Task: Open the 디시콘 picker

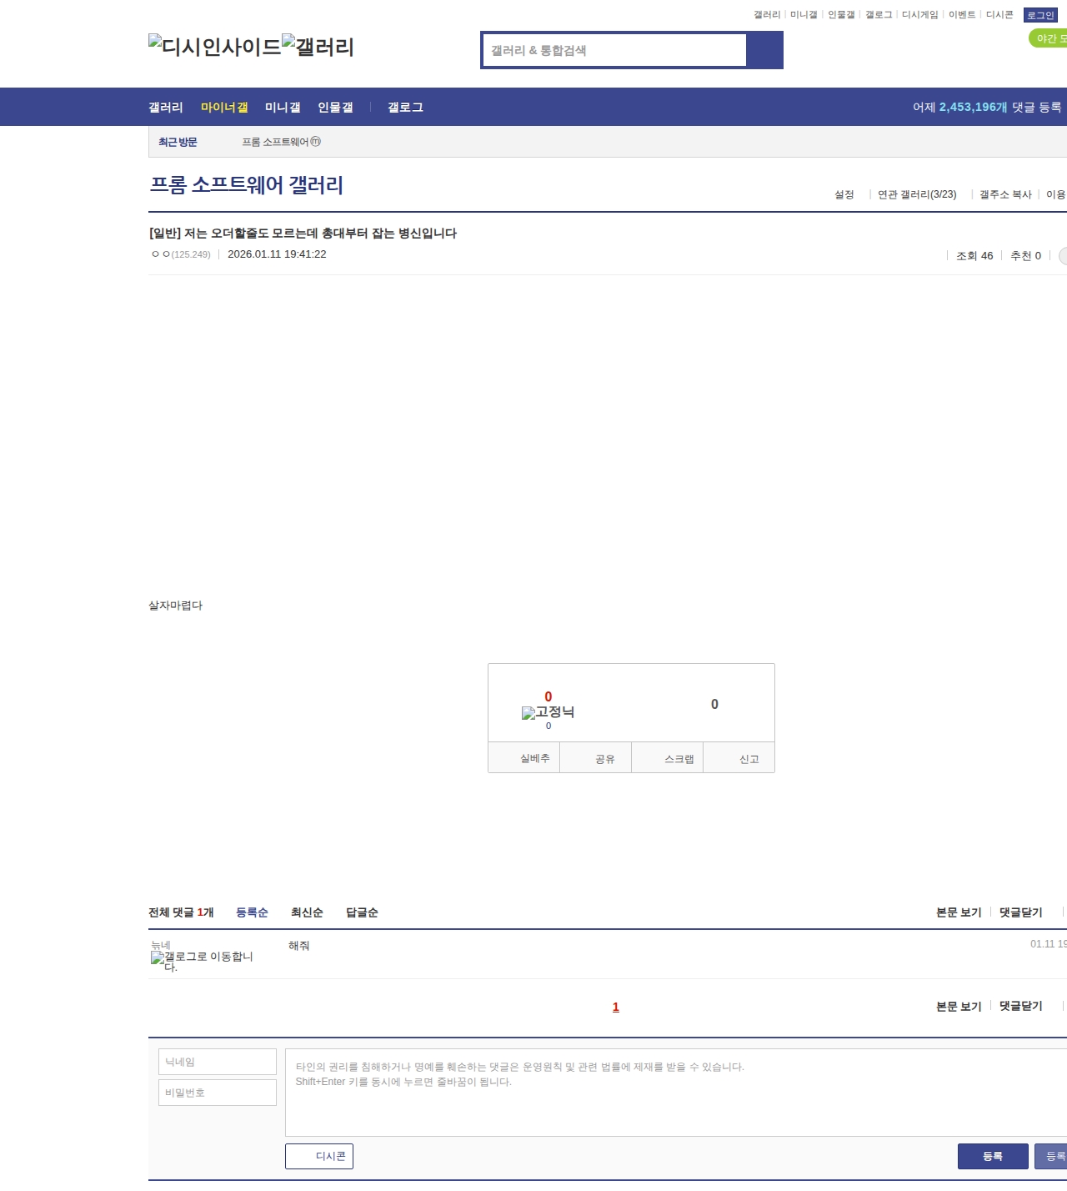Action: [x=319, y=1156]
